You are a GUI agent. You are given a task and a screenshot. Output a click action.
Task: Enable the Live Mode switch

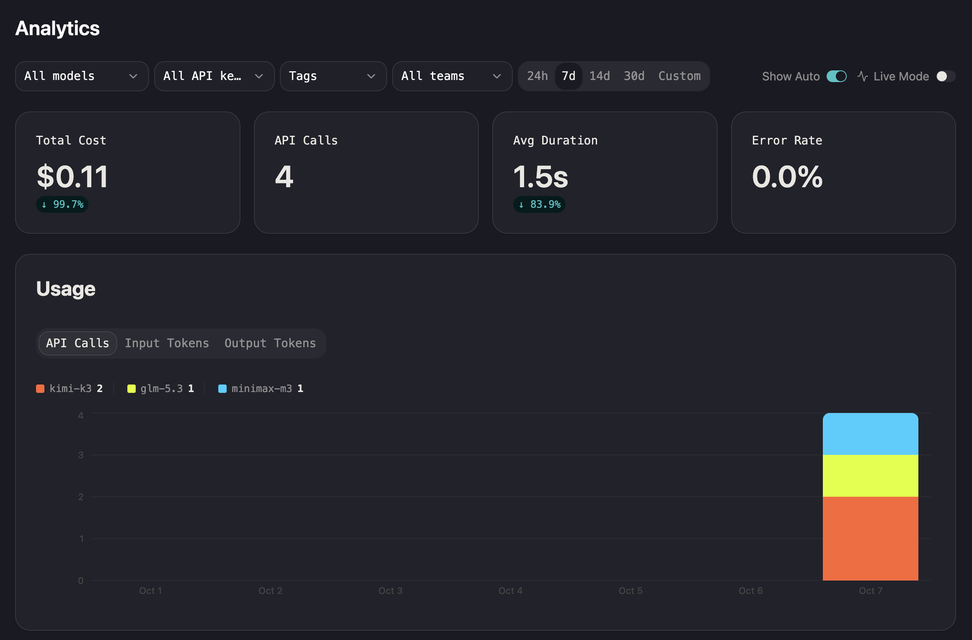(946, 76)
